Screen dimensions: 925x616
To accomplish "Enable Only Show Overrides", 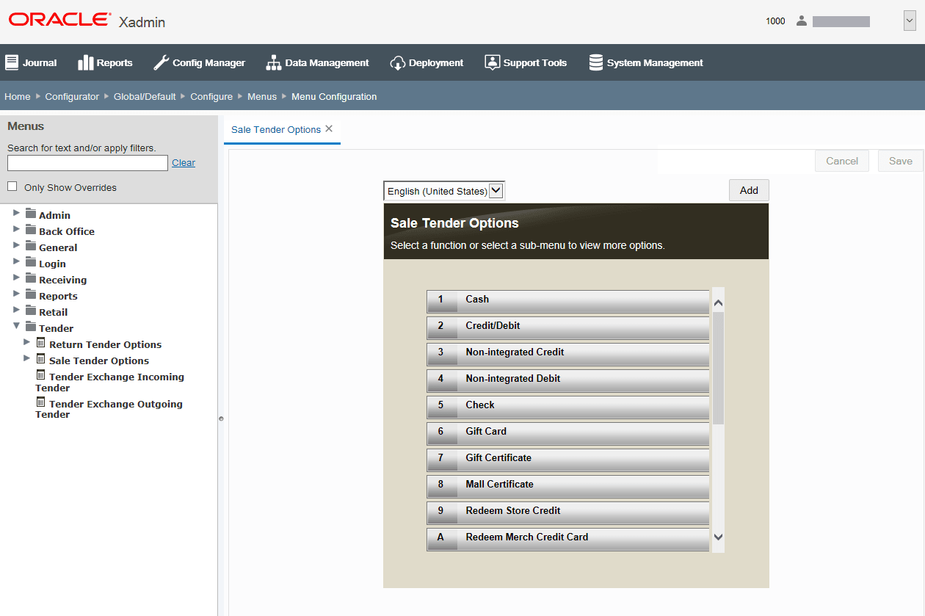I will 11,186.
